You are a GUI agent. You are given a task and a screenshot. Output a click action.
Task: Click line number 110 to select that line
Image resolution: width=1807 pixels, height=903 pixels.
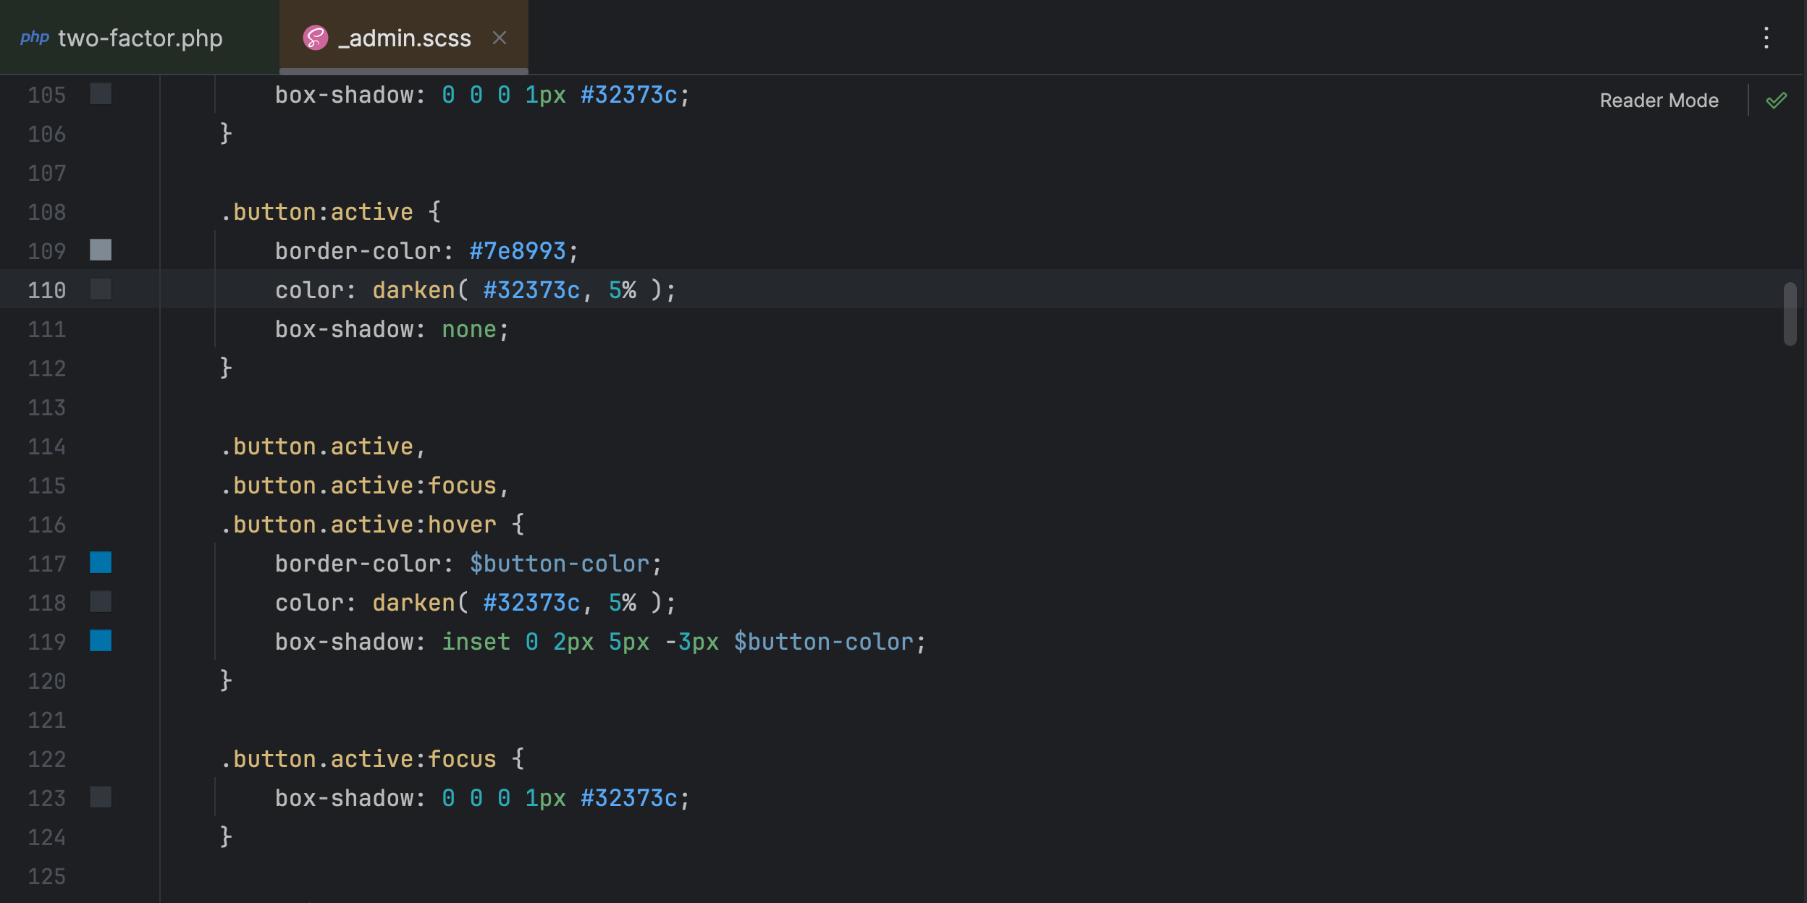[x=46, y=289]
